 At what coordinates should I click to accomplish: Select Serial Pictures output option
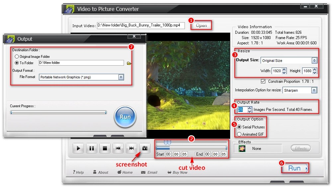(x=239, y=127)
